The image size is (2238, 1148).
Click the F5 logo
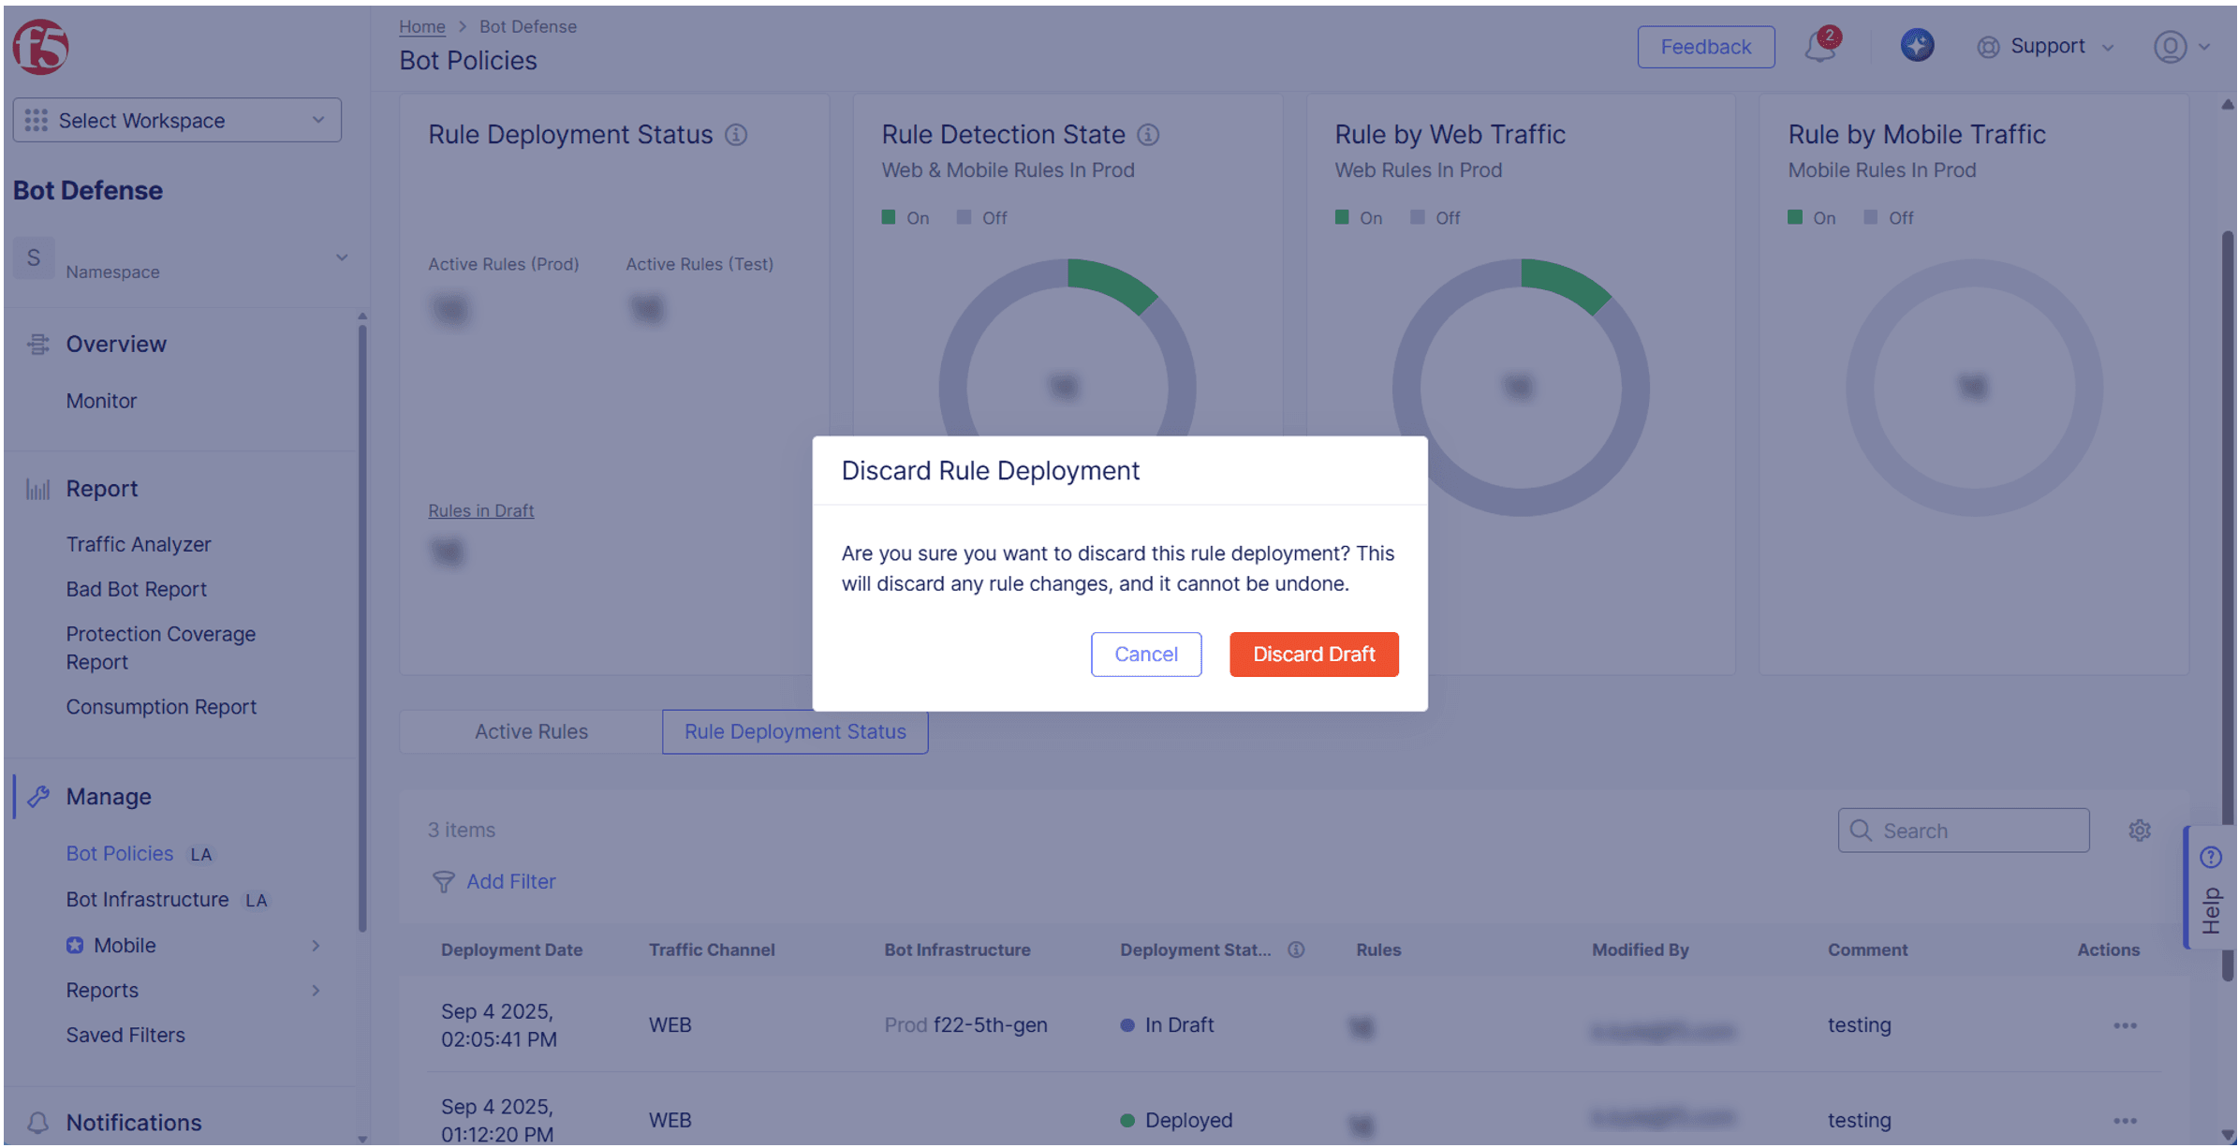(39, 47)
